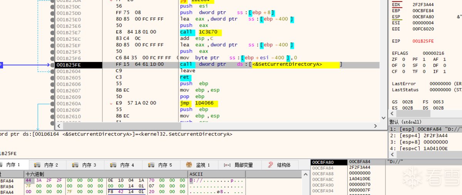Click disassembly horizontal scrollbar right arrow

pos(376,126)
